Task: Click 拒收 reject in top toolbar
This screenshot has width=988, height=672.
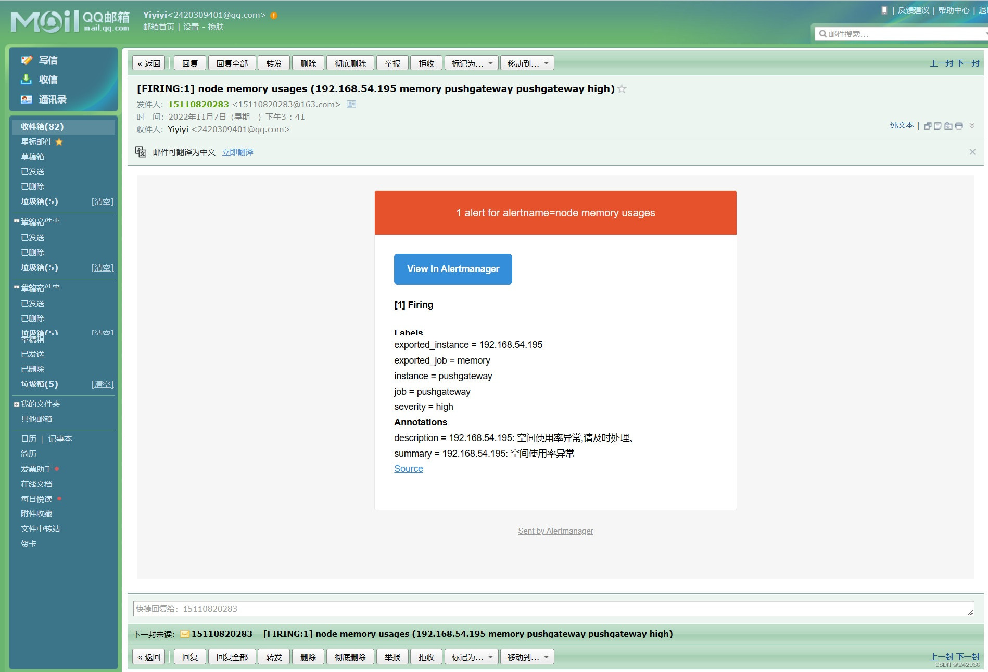Action: [x=426, y=63]
